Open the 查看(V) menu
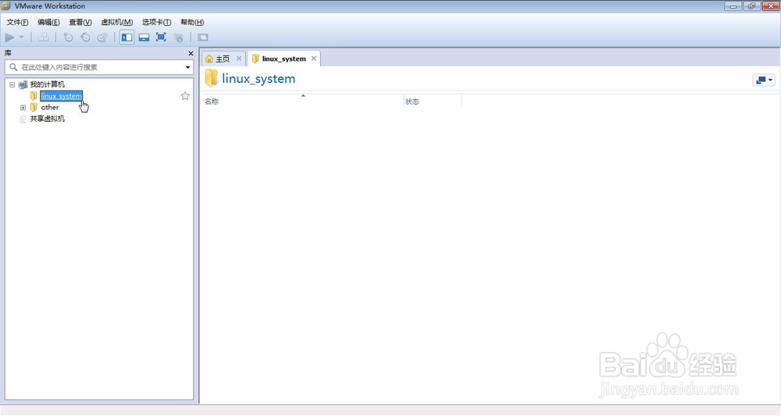Screen dimensions: 781x416 (80, 22)
